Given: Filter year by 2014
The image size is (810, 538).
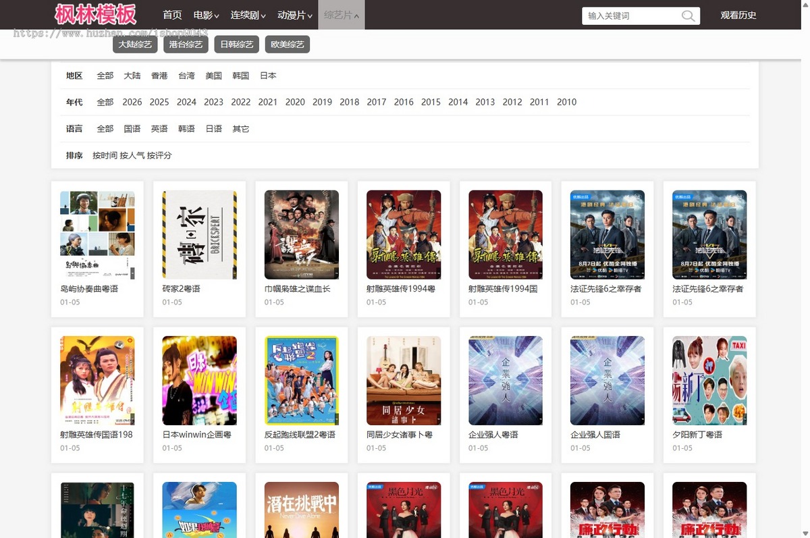Looking at the screenshot, I should (x=458, y=102).
